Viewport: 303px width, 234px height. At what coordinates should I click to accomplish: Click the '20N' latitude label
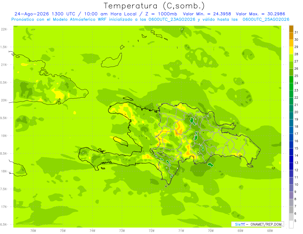coord(4,100)
